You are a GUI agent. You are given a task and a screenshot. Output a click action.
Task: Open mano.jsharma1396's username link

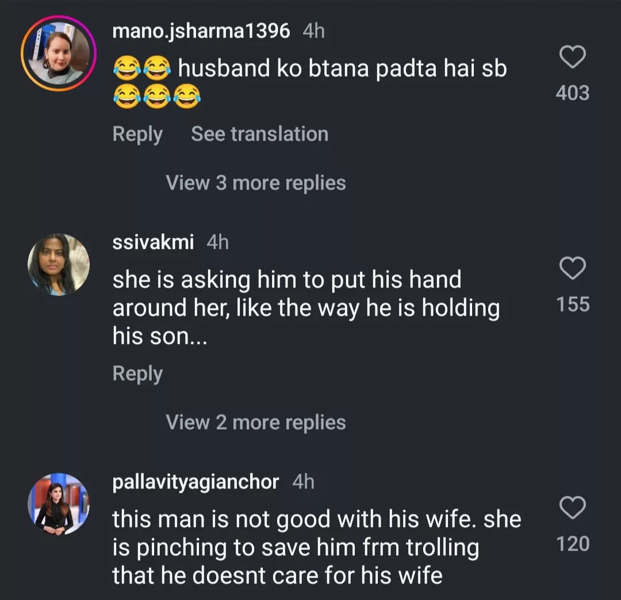(202, 32)
